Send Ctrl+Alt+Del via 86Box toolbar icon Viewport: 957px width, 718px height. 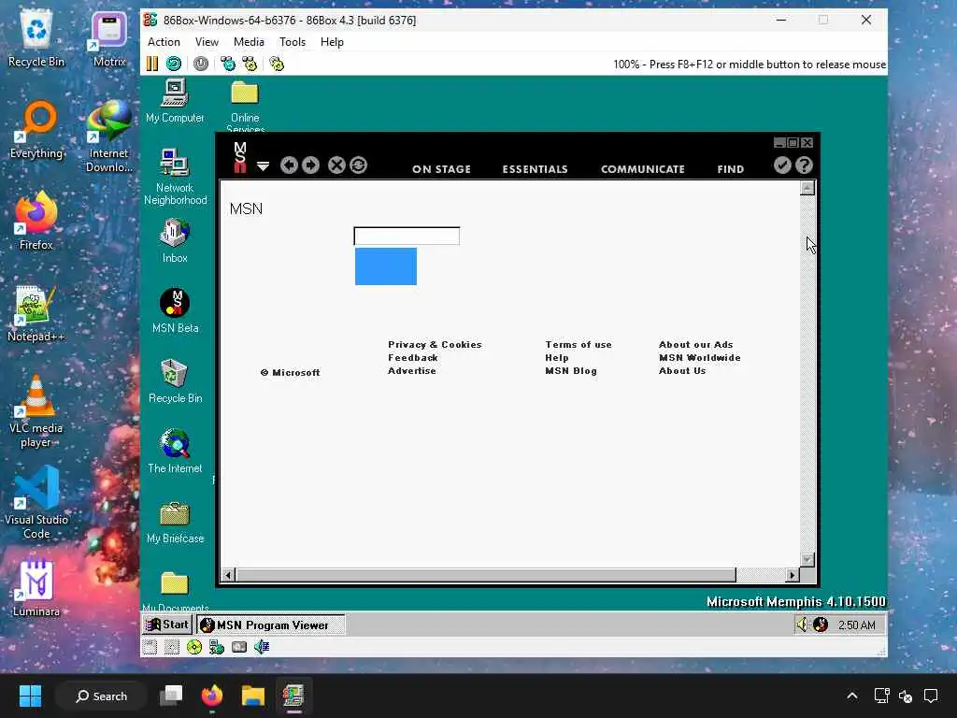point(228,64)
